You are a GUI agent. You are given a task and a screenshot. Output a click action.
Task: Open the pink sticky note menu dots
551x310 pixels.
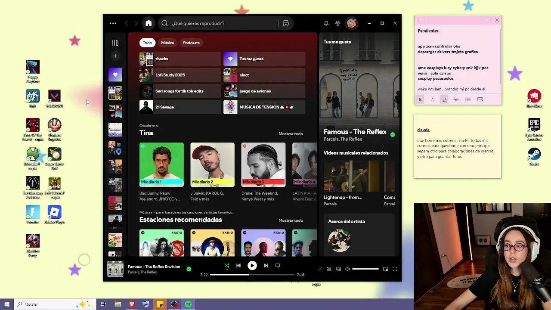coord(488,20)
